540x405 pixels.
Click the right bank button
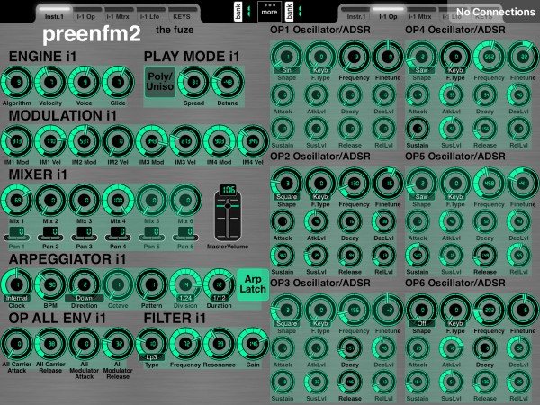[289, 12]
